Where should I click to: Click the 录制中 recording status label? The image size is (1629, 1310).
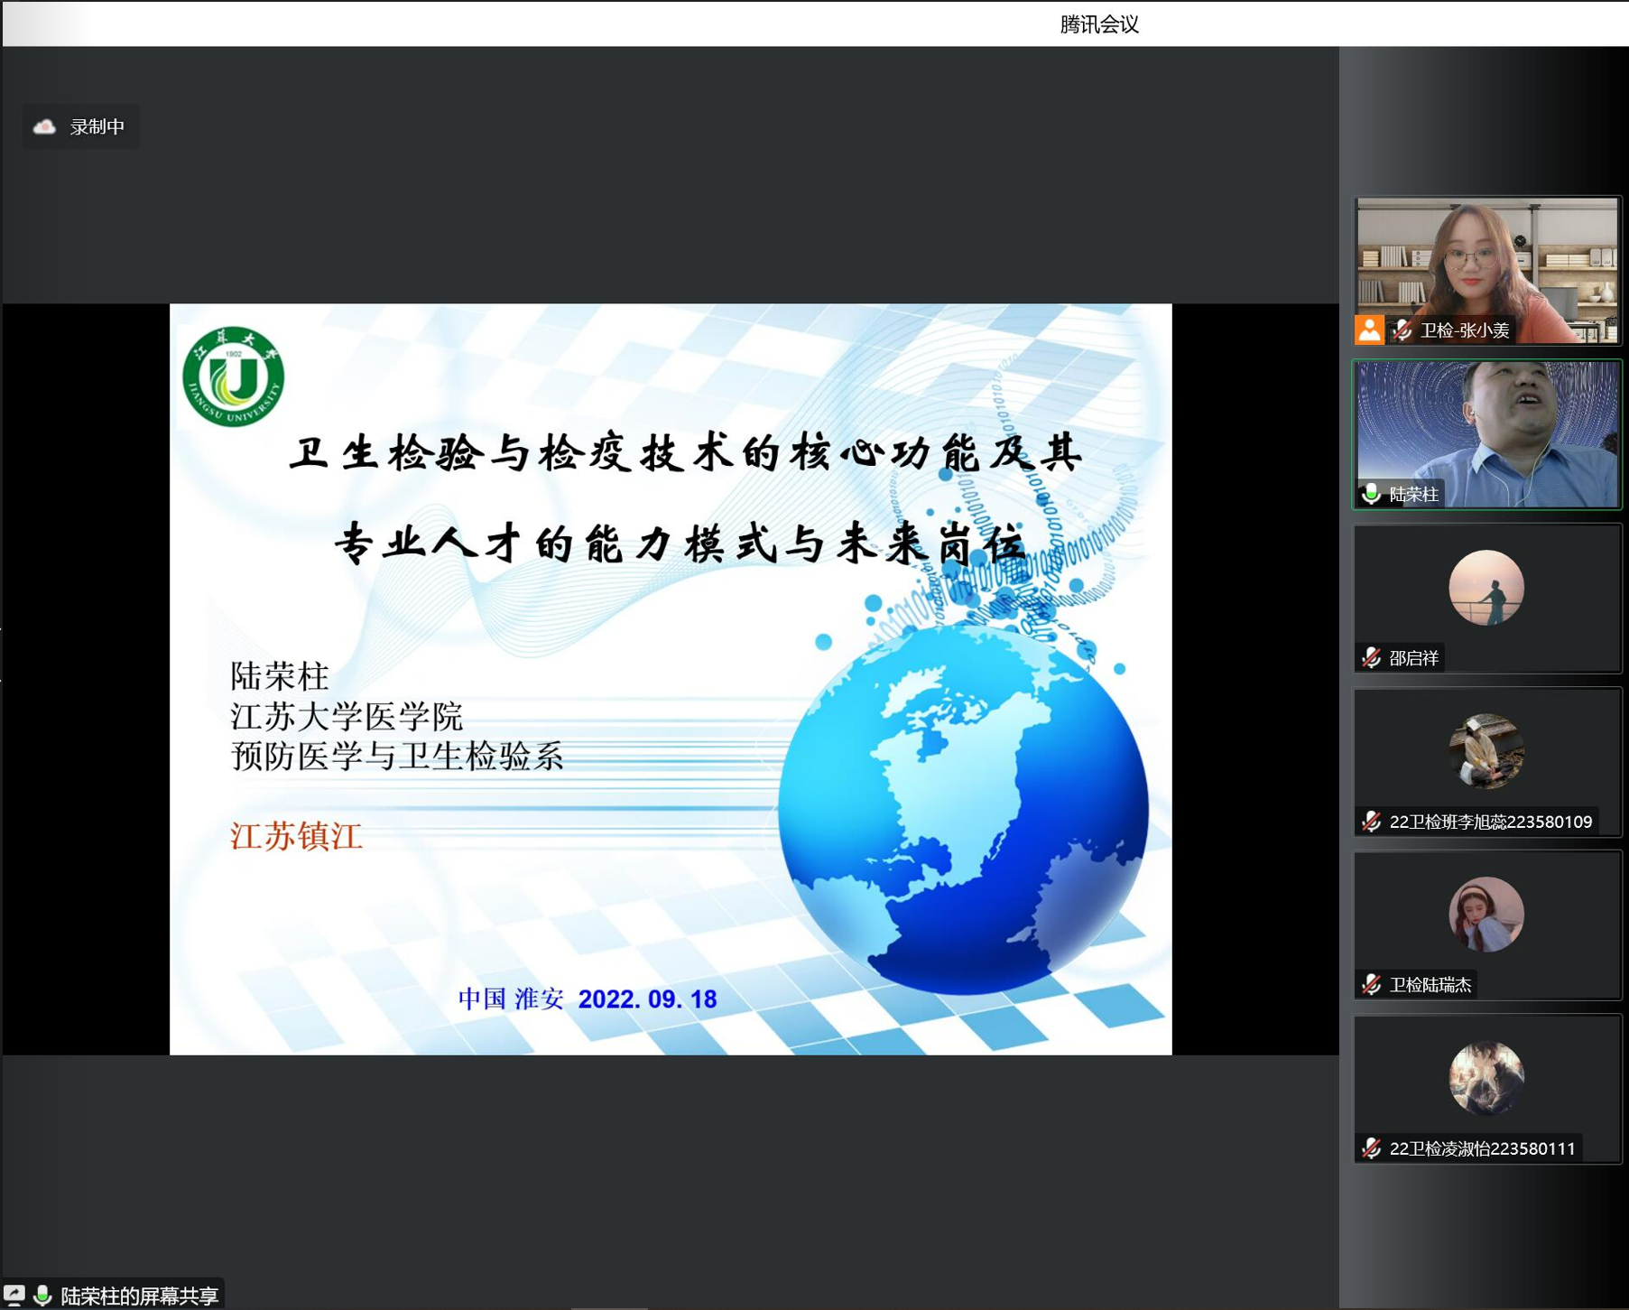coord(97,127)
